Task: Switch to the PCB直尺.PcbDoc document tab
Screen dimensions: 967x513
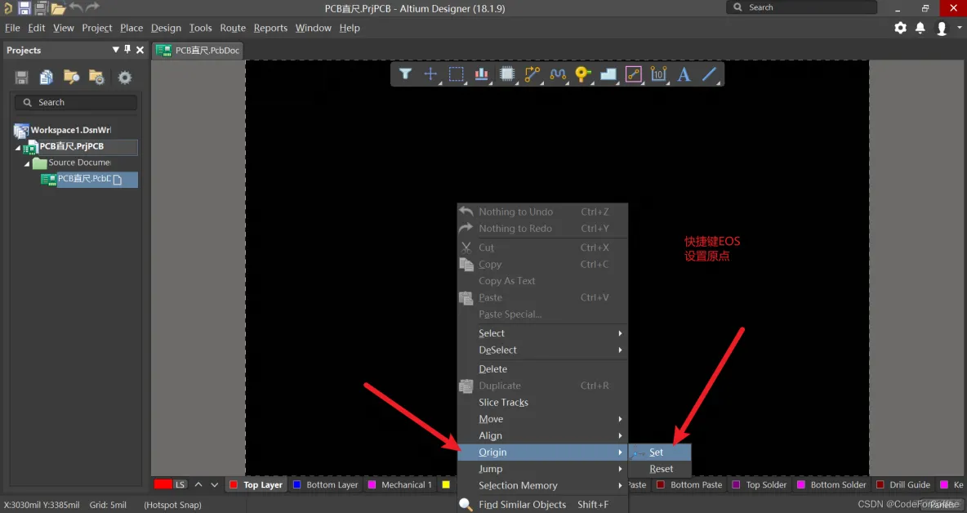Action: tap(198, 50)
